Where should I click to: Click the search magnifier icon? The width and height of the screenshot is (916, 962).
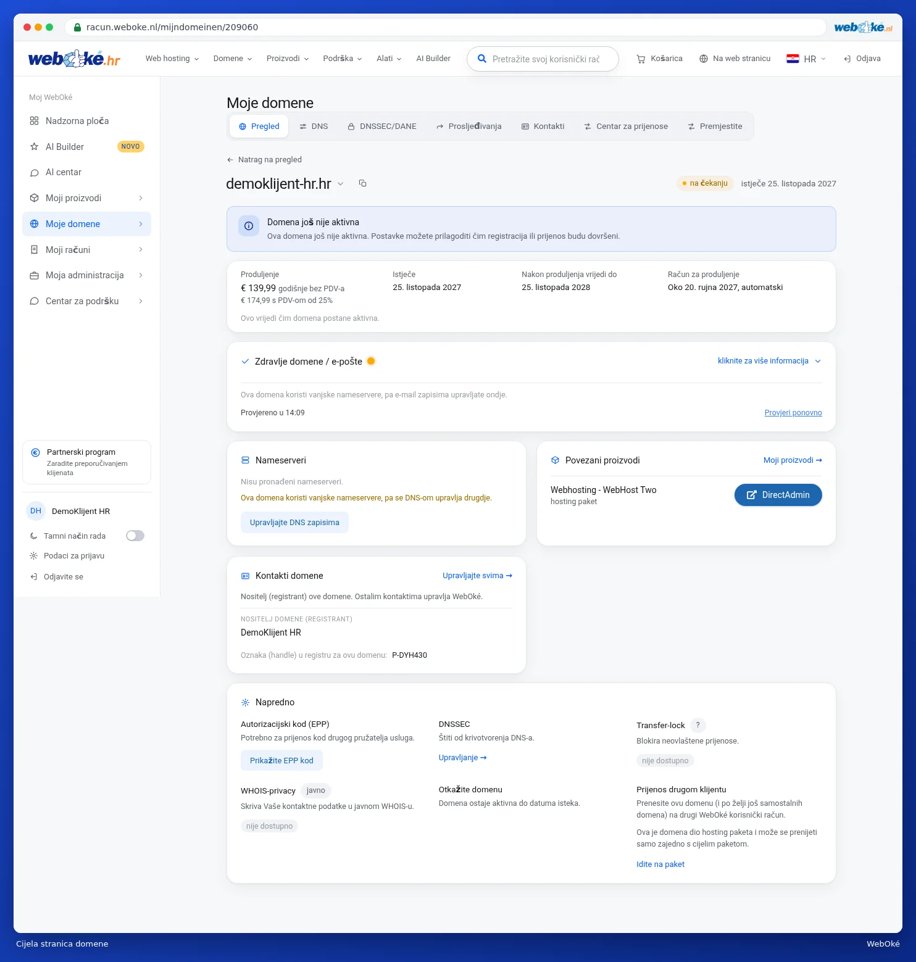point(482,59)
